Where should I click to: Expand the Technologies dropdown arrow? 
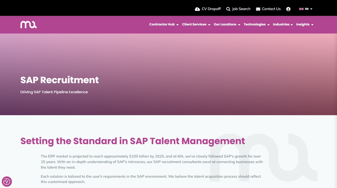pyautogui.click(x=268, y=25)
